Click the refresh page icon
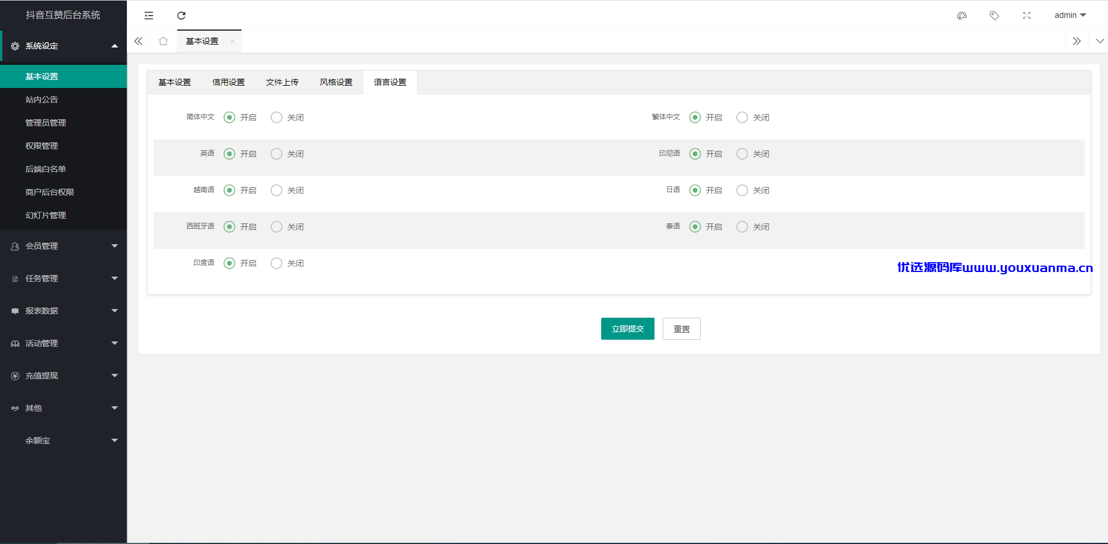The image size is (1108, 544). point(181,16)
